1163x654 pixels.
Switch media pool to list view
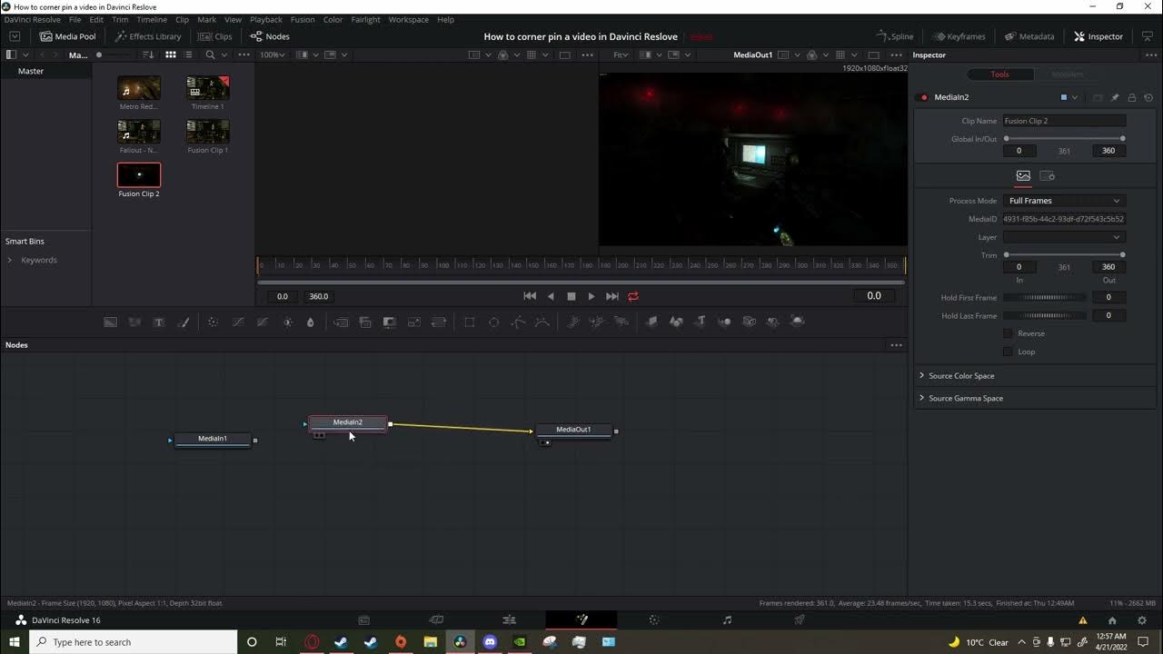(190, 54)
